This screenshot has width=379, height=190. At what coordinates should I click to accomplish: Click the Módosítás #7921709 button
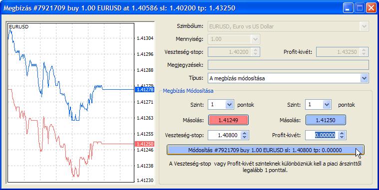[x=265, y=150]
